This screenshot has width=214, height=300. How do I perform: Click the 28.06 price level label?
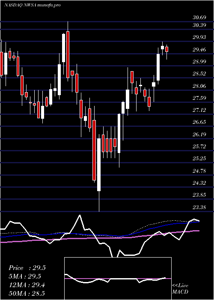click(x=199, y=86)
